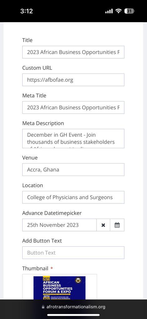This screenshot has height=319, width=147.
Task: Open the calendar date picker icon
Action: coord(117,225)
